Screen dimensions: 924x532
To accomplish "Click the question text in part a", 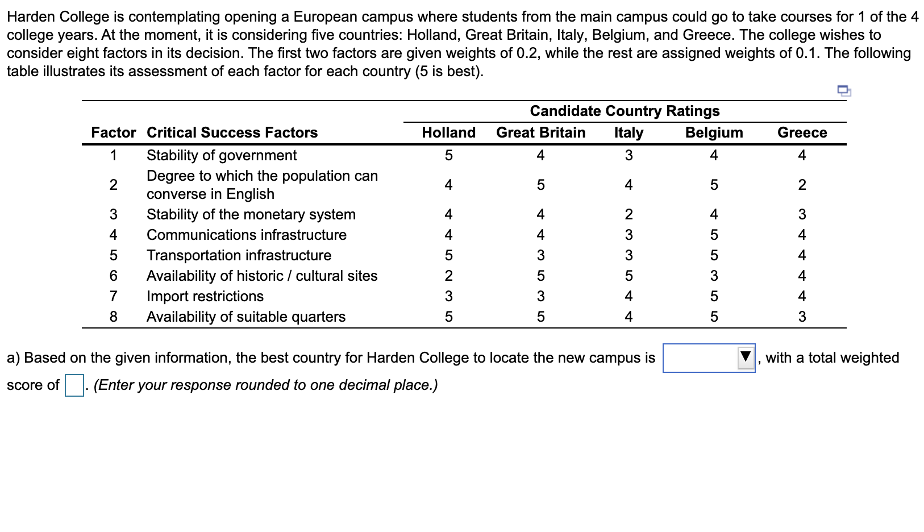I will pos(330,358).
